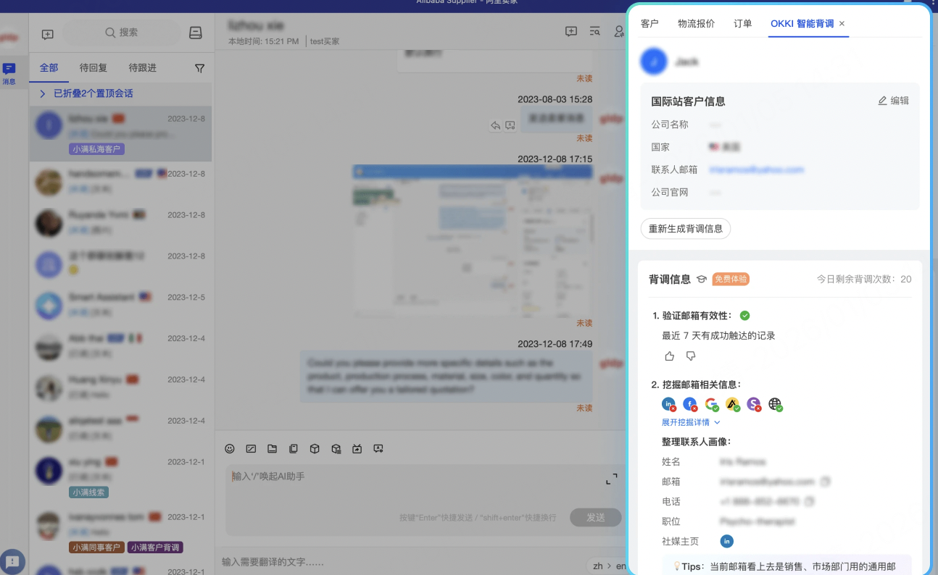The width and height of the screenshot is (938, 575).
Task: Open the 消息 messages sidebar icon
Action: click(x=9, y=73)
